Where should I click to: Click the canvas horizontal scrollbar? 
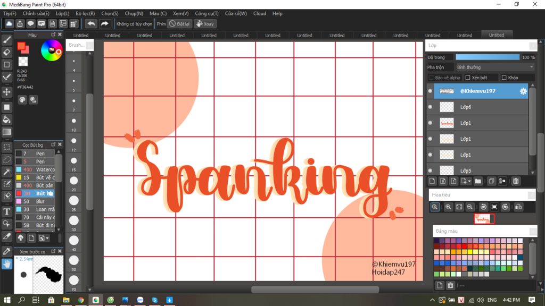(x=315, y=290)
